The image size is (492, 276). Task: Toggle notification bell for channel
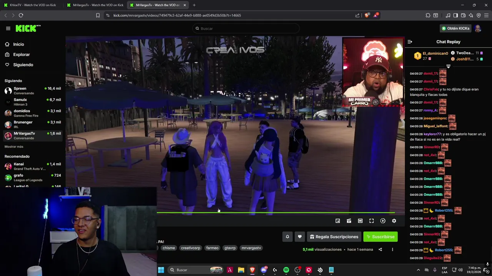287,237
